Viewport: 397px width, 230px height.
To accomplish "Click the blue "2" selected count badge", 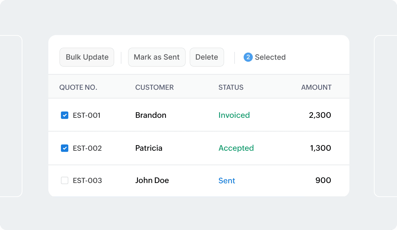I will tap(248, 57).
